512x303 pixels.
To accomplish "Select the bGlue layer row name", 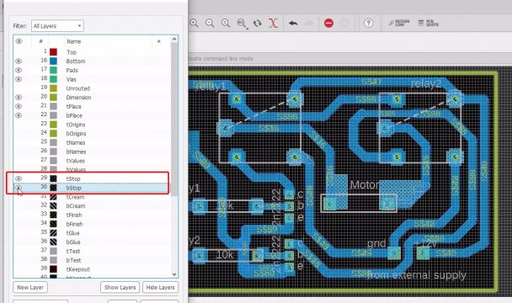I will 73,242.
